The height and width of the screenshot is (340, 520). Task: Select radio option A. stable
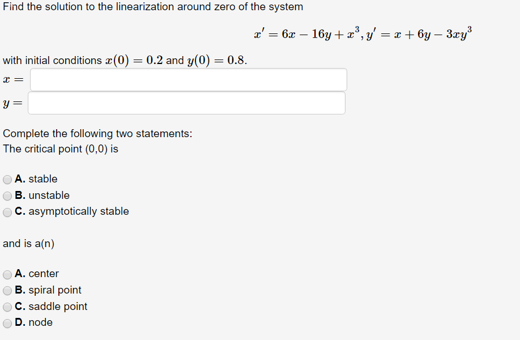[7, 179]
